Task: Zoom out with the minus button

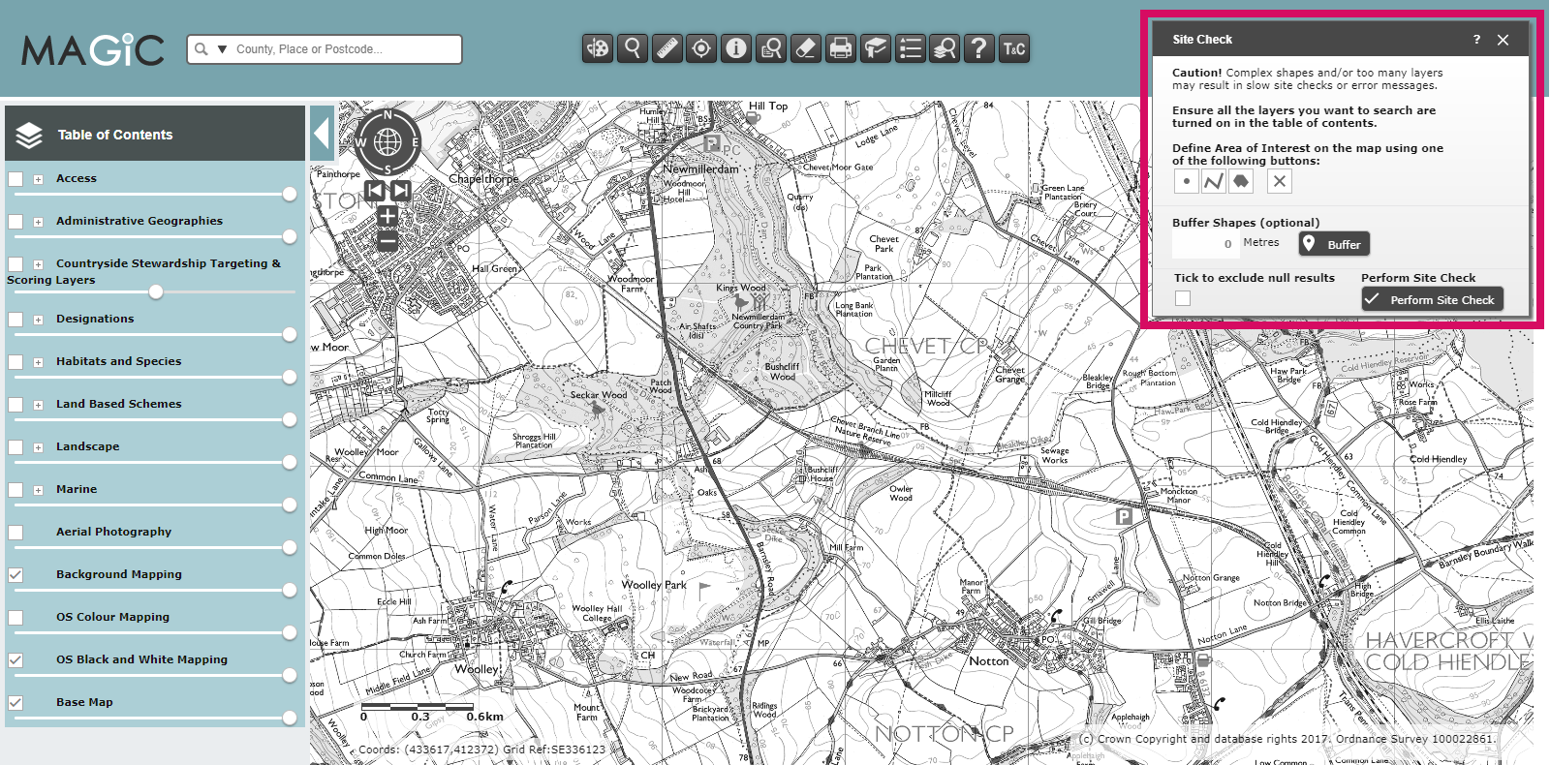Action: pyautogui.click(x=387, y=239)
